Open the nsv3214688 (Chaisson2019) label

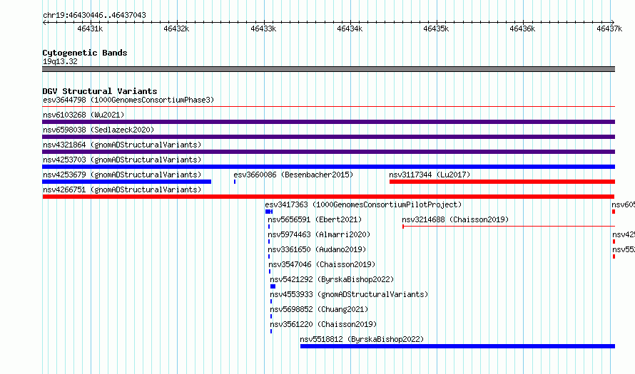(x=456, y=219)
